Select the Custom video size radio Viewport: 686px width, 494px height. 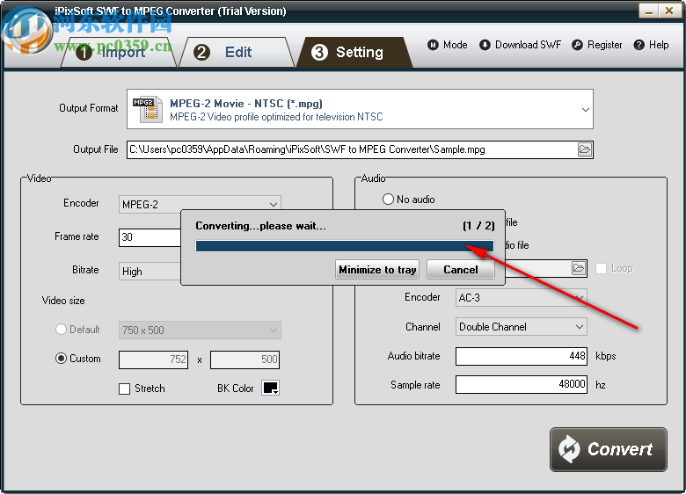pos(61,359)
